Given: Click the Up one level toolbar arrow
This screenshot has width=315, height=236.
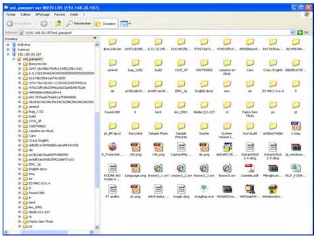Looking at the screenshot, I should point(58,23).
